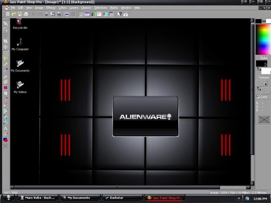271x203 pixels.
Task: Select the Text tool
Action: pos(6,128)
